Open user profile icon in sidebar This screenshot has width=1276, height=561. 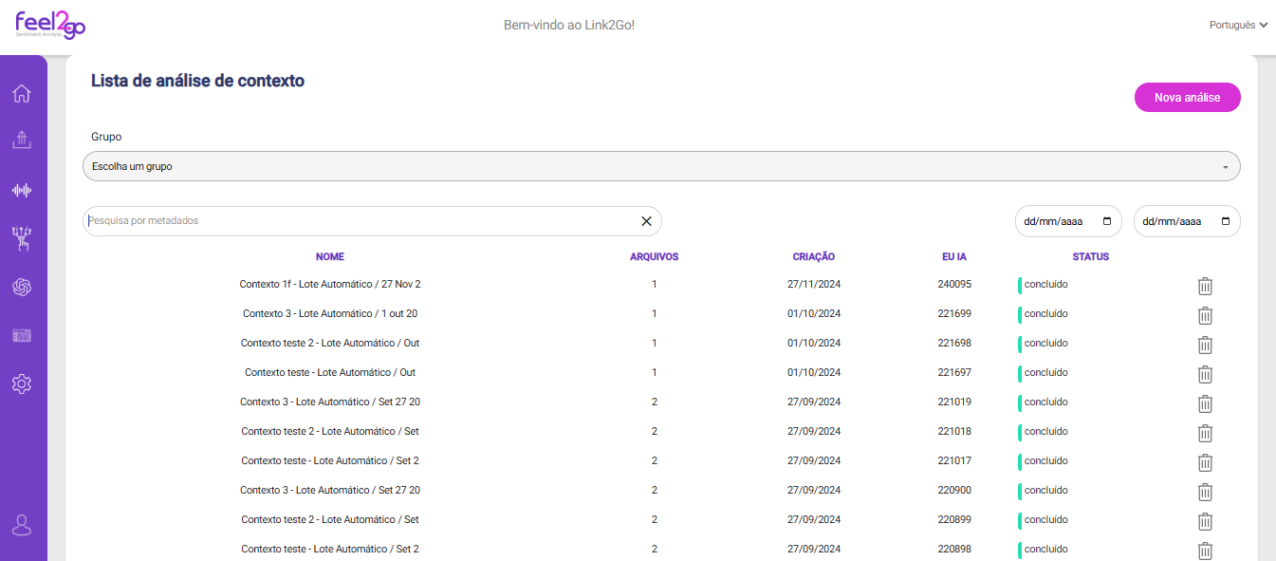click(x=22, y=525)
